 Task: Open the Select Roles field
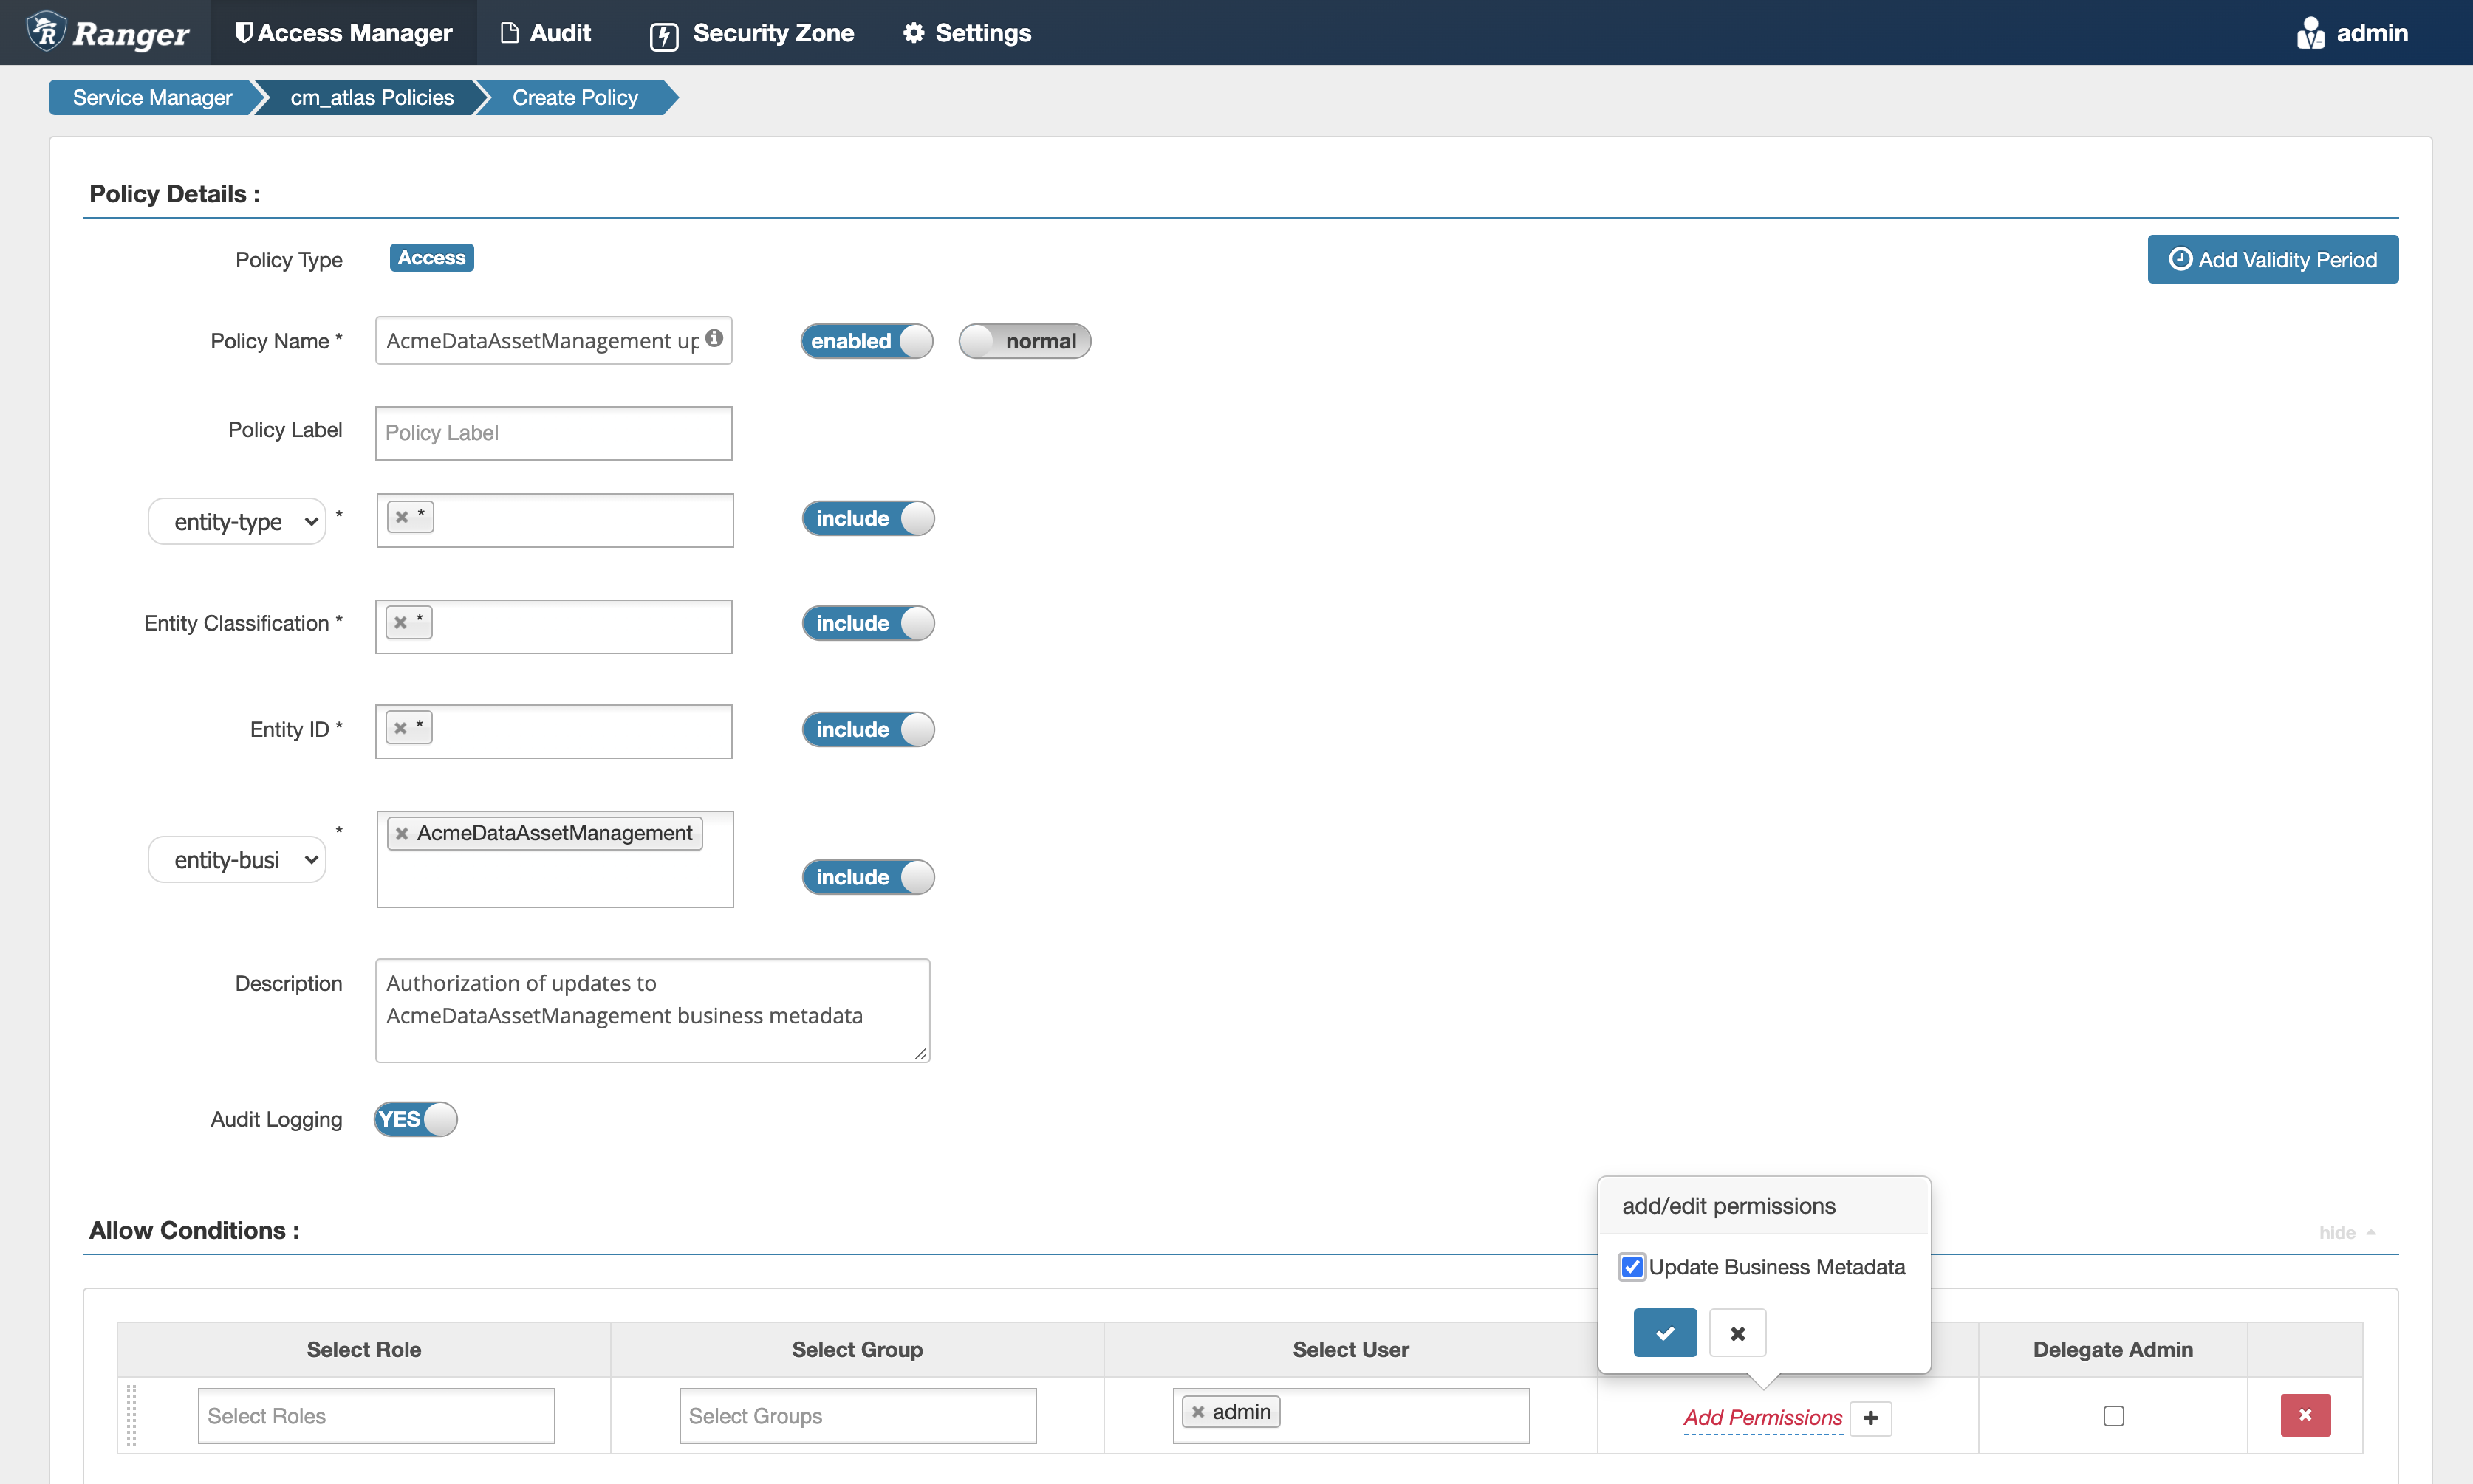(376, 1416)
